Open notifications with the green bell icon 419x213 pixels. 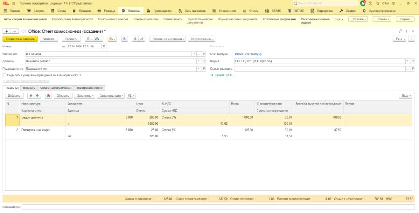point(363,3)
